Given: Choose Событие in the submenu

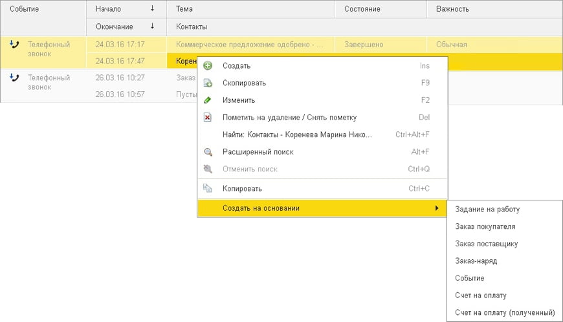Looking at the screenshot, I should click(x=505, y=278).
